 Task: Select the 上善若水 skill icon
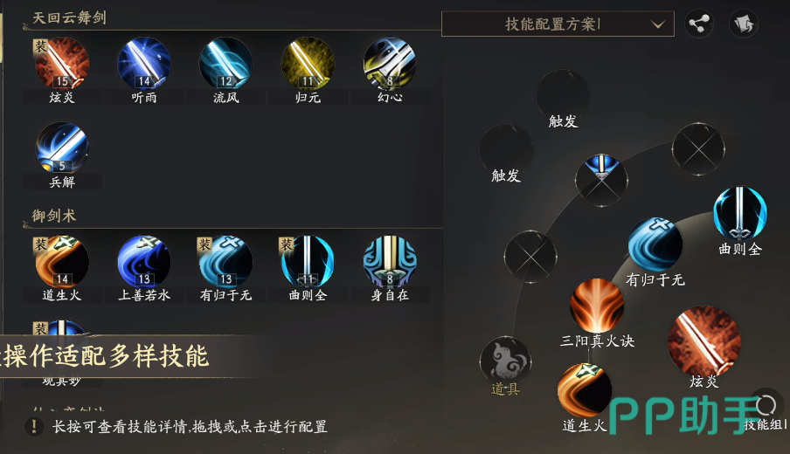(144, 262)
